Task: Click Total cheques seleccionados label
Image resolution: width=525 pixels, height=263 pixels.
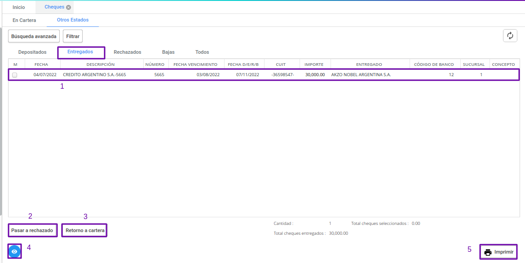Action: (x=379, y=223)
